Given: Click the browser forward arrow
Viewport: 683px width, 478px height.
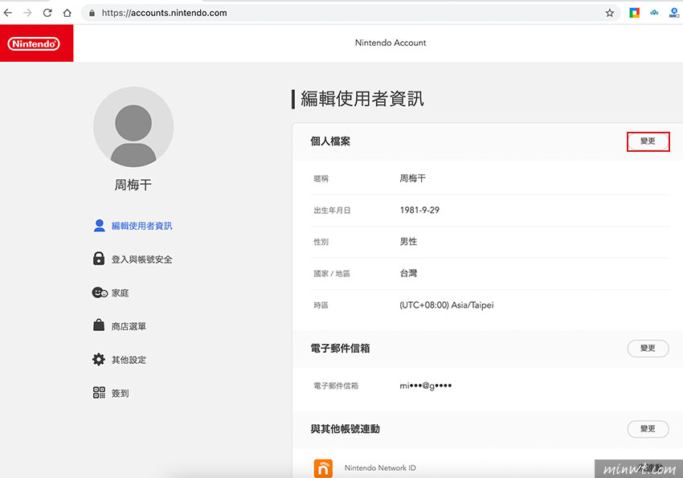Looking at the screenshot, I should tap(27, 13).
